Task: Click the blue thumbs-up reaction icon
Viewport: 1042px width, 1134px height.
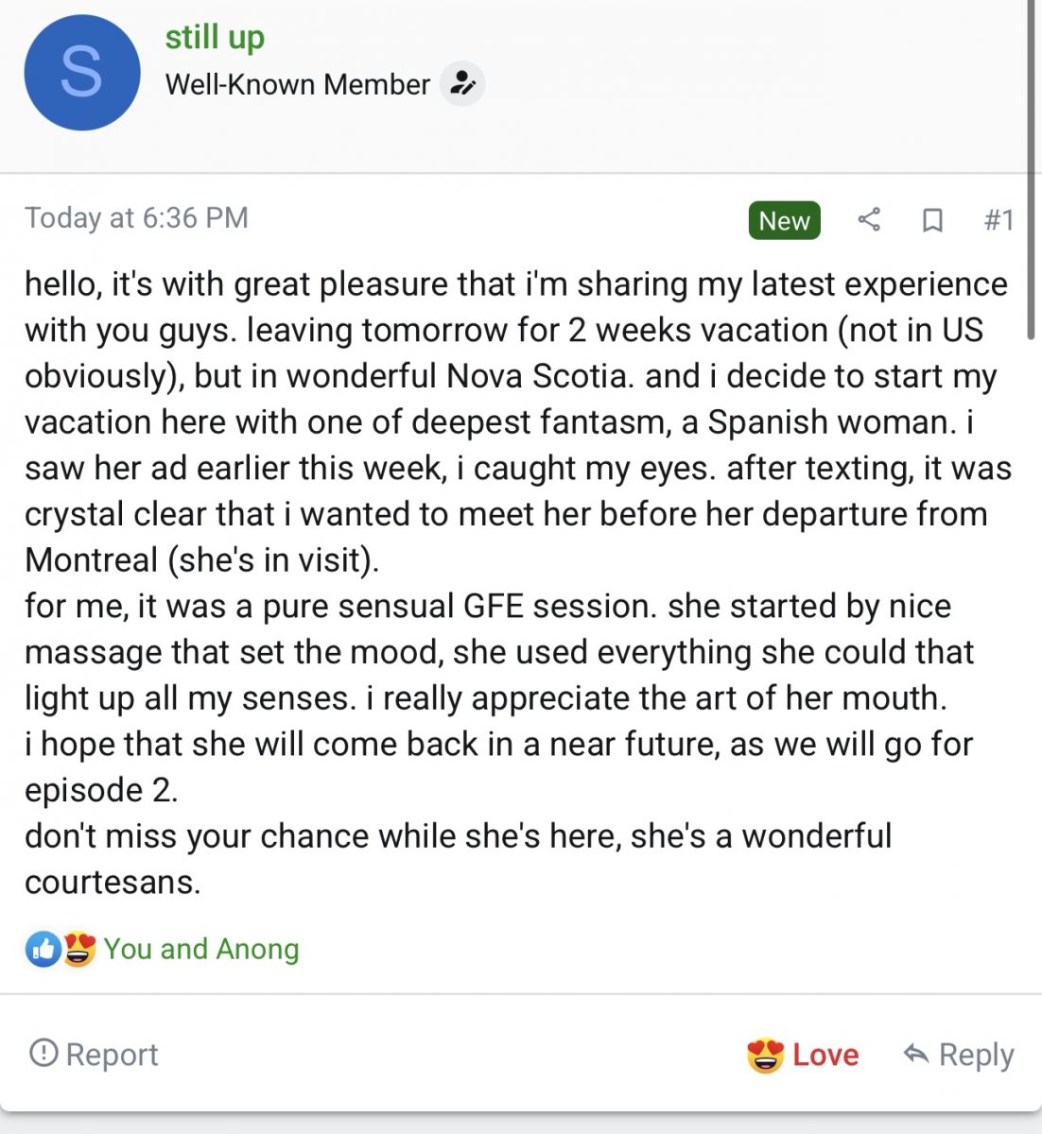Action: pyautogui.click(x=43, y=949)
